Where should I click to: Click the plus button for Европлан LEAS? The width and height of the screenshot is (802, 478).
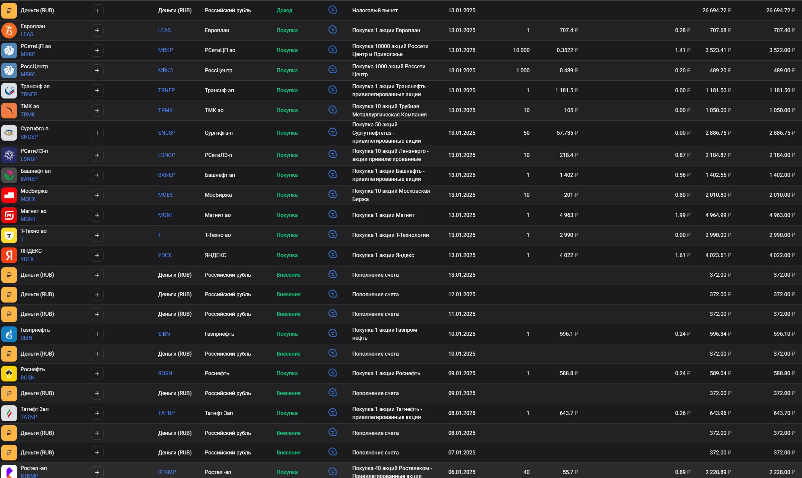coord(97,31)
